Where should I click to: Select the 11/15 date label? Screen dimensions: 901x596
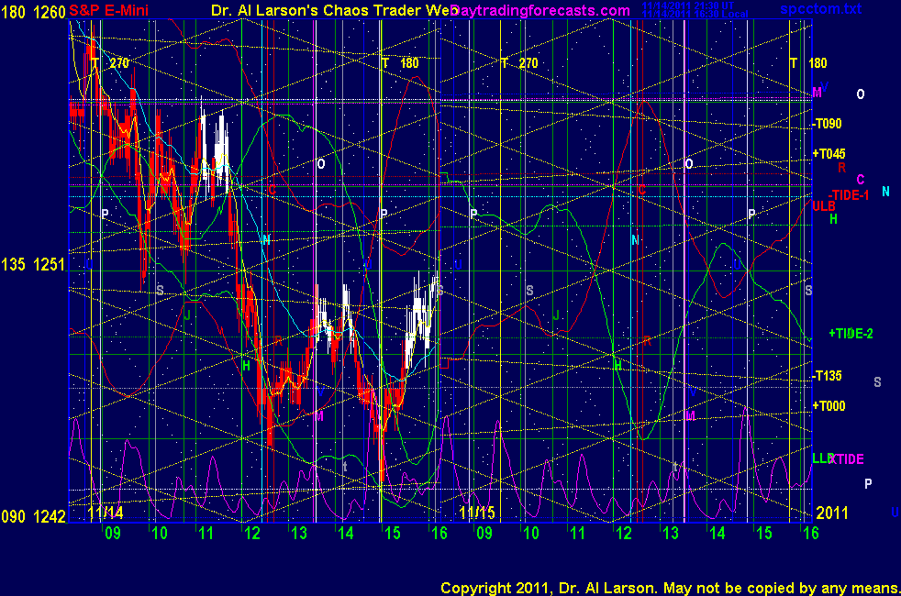[x=477, y=513]
